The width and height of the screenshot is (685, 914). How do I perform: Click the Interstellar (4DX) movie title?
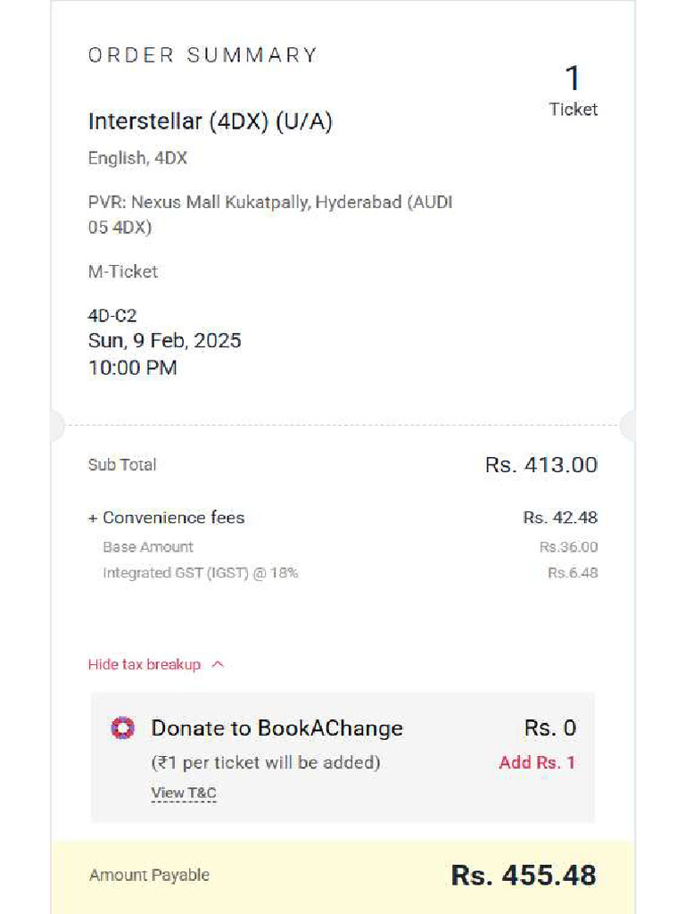pos(210,122)
